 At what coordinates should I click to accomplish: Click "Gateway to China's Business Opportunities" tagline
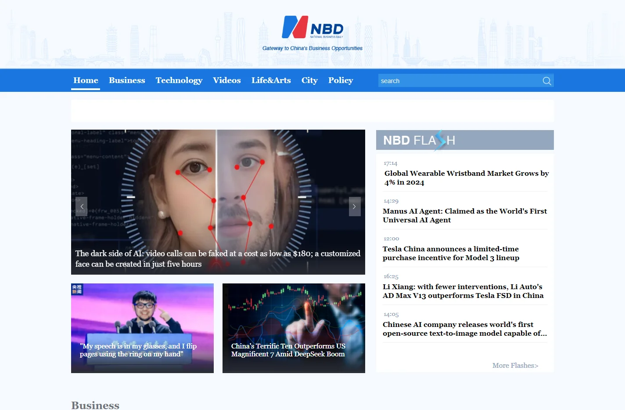[312, 48]
